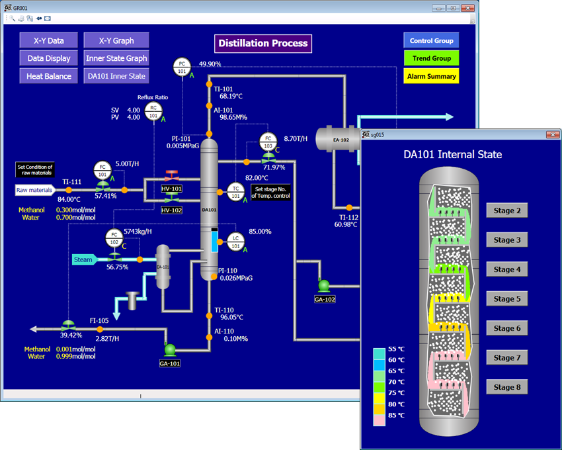Click the 85 °C pink legend swatch
Screen dimensions: 562x450
pyautogui.click(x=380, y=416)
